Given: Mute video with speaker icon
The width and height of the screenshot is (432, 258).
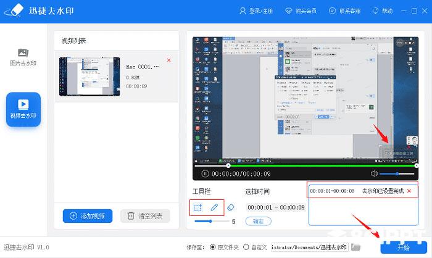Looking at the screenshot, I should click(374, 173).
